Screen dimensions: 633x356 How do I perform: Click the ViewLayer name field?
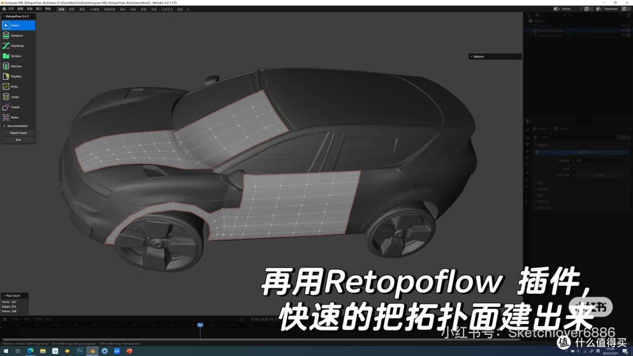coord(611,8)
